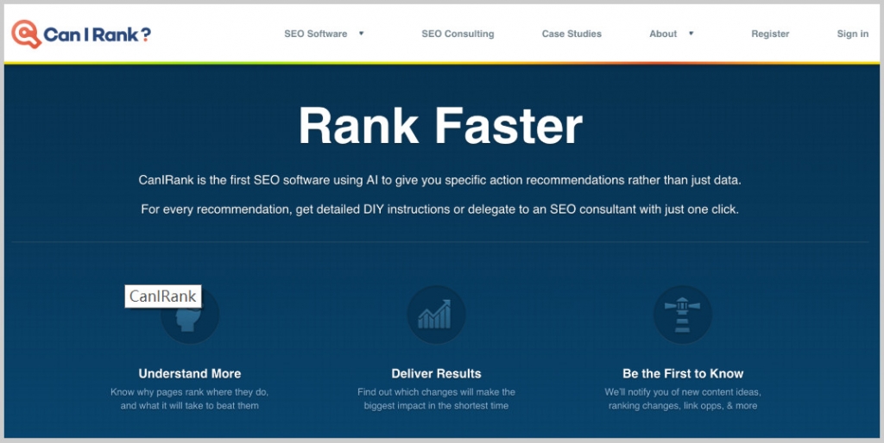Expand the About dropdown arrow
The width and height of the screenshot is (884, 443).
pos(691,34)
